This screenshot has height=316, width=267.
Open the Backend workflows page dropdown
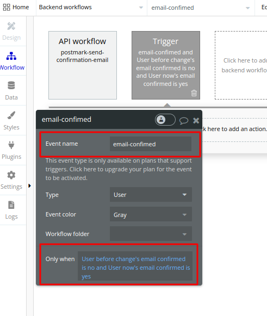[x=91, y=8]
